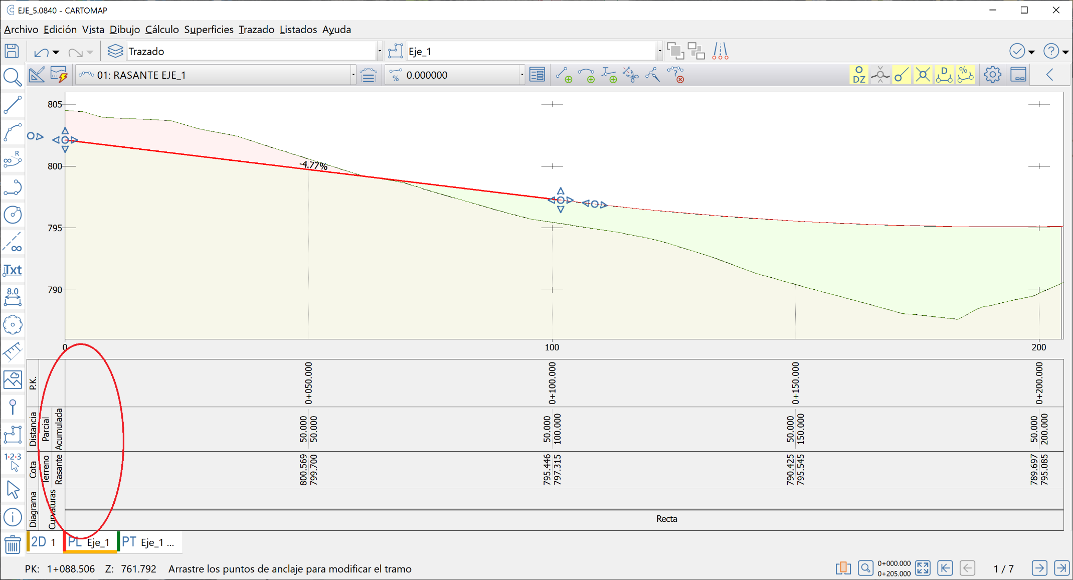This screenshot has width=1073, height=580.
Task: Activate the Txt text tool
Action: tap(13, 270)
